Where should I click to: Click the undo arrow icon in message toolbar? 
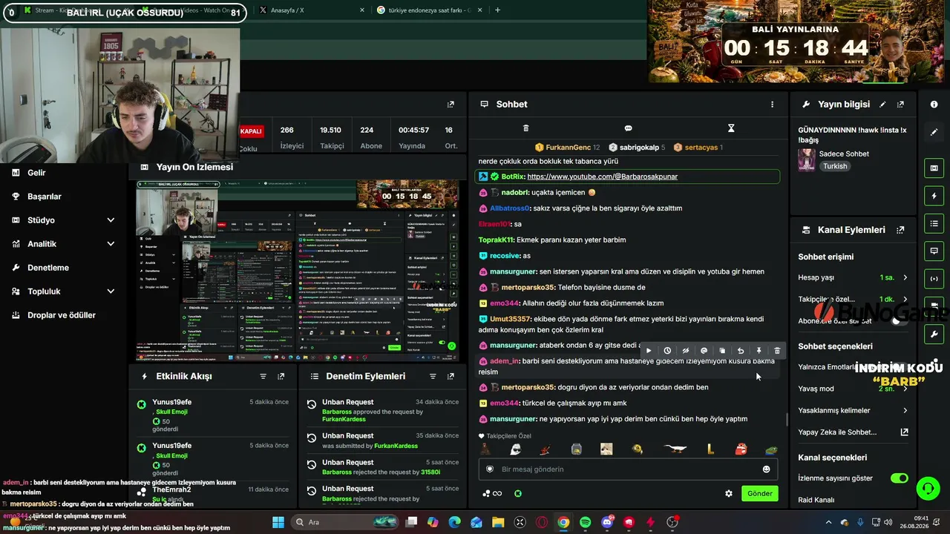[740, 351]
